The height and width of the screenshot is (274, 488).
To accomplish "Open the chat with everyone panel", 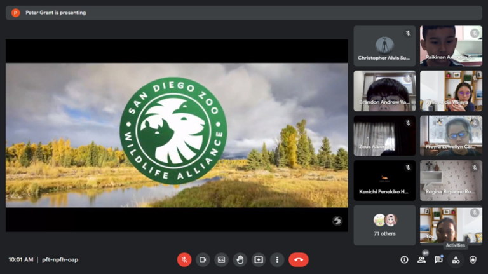I will pos(438,259).
